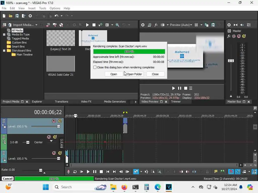258x193 pixels.
Task: Close the rendering complete dialog
Action: 155,74
